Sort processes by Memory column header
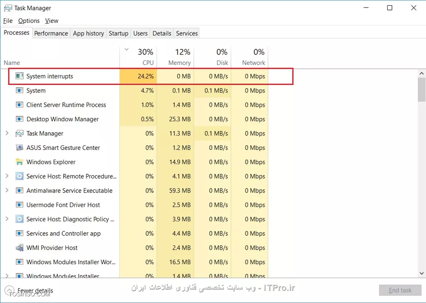The image size is (426, 303). coord(176,57)
